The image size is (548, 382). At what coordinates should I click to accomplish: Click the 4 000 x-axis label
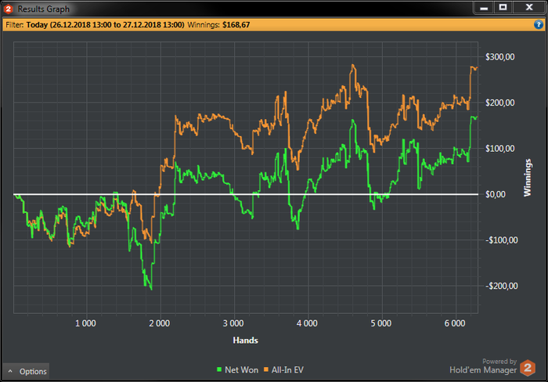[x=307, y=323]
